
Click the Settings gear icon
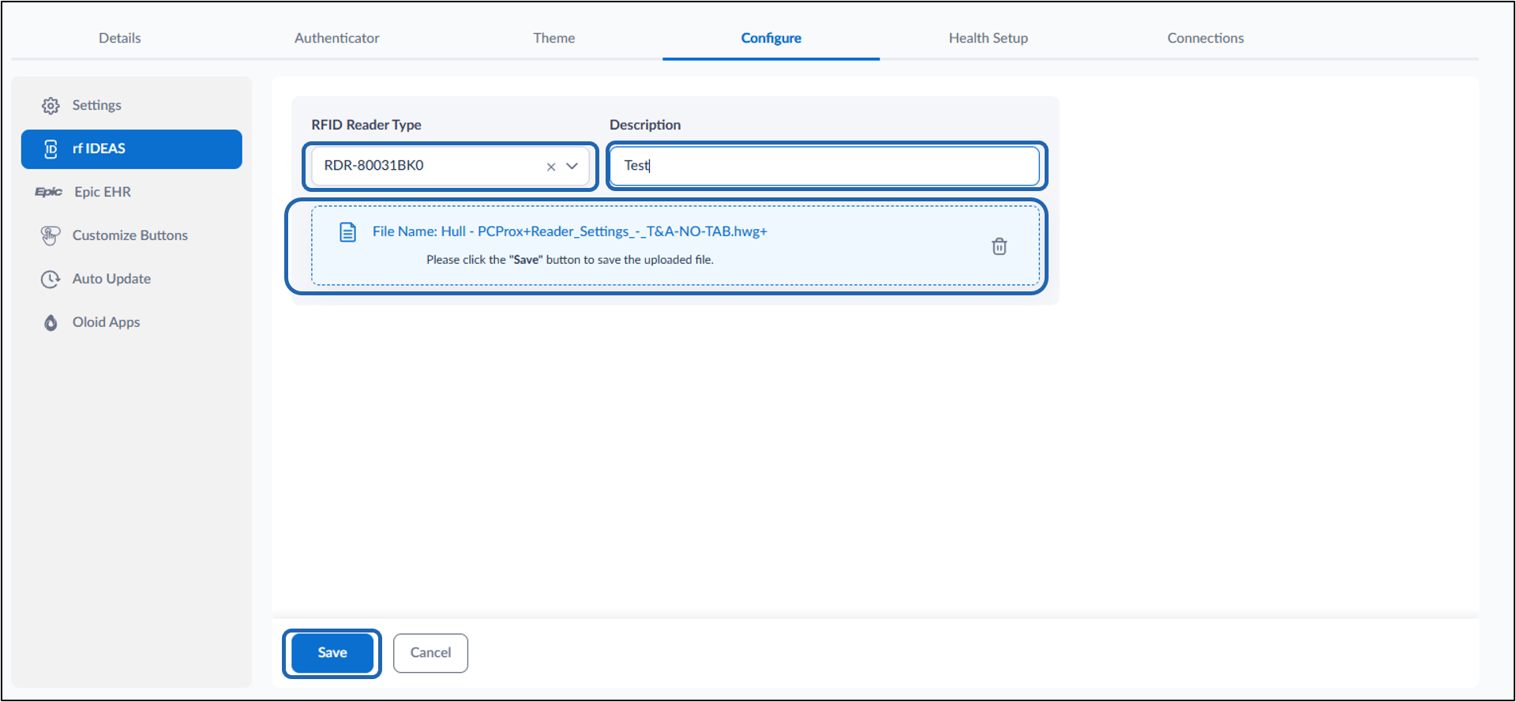[x=51, y=106]
